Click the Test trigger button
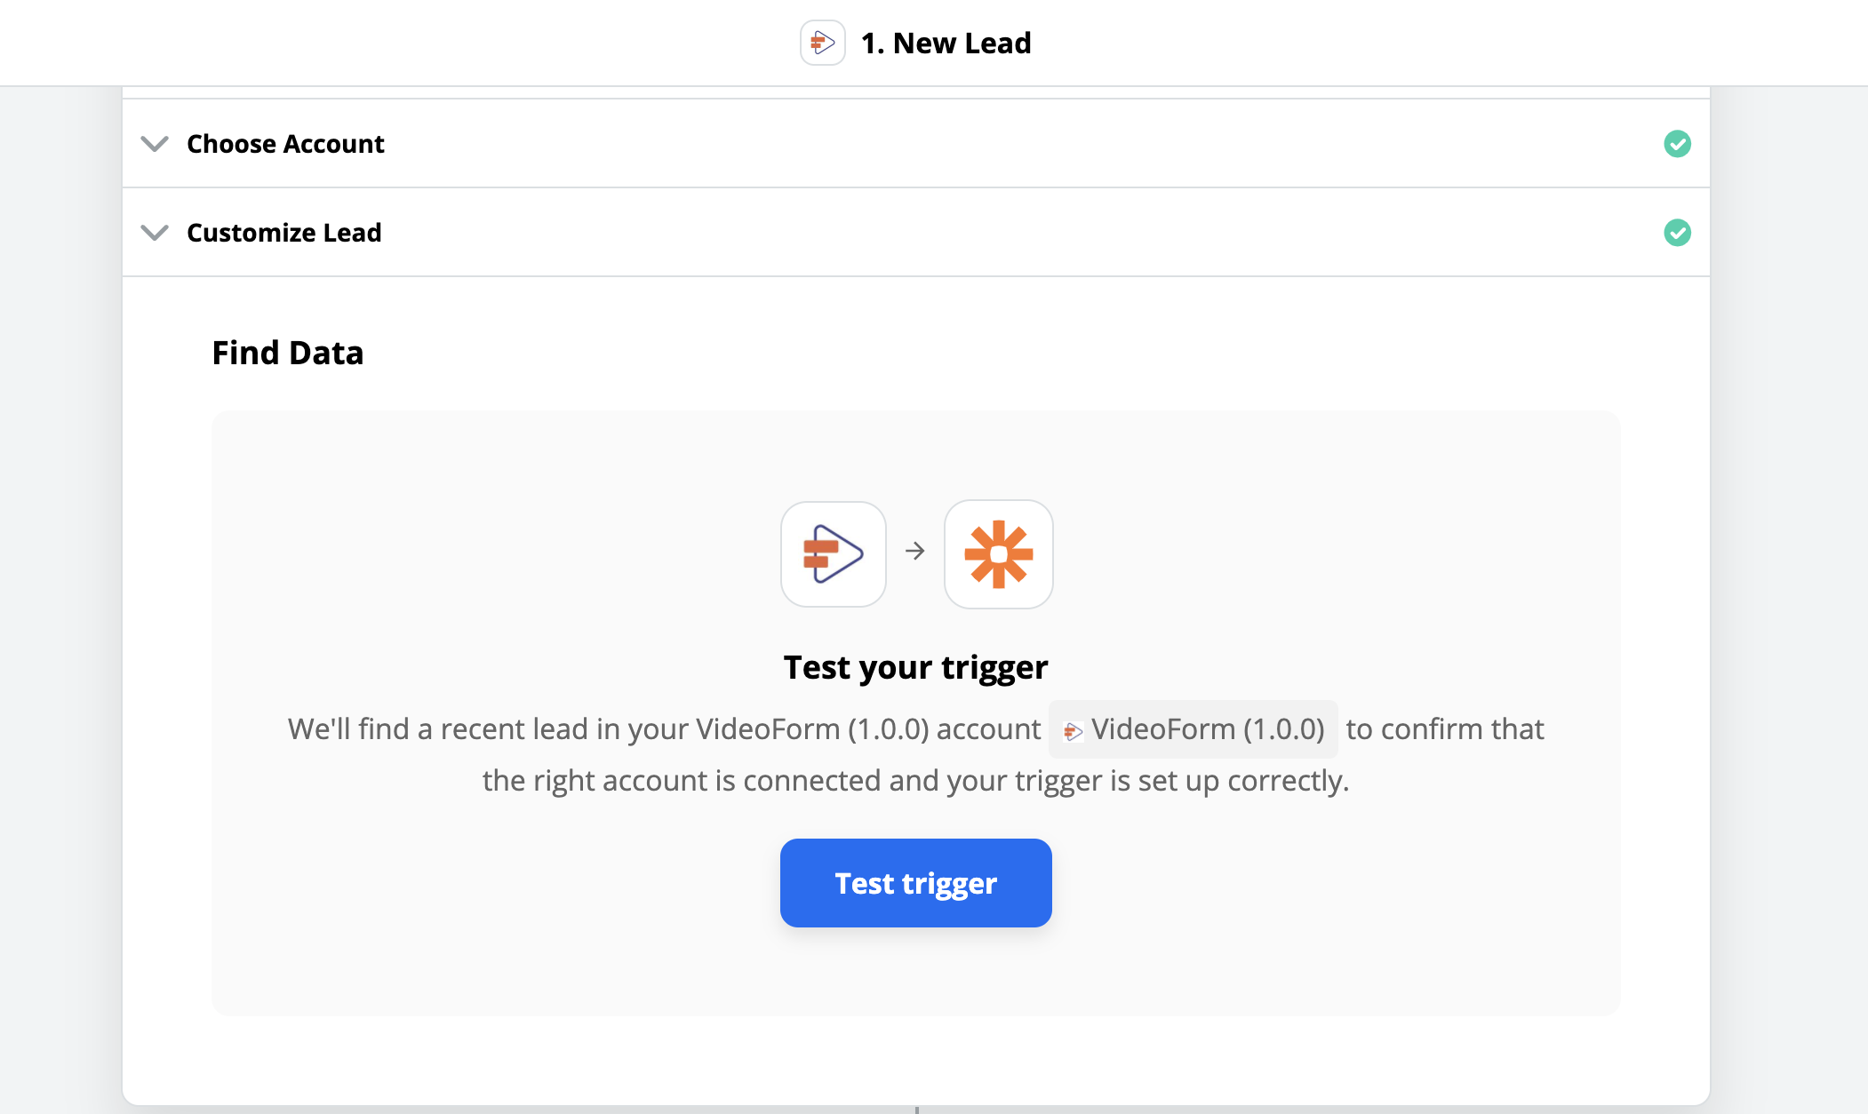The height and width of the screenshot is (1114, 1868). tap(915, 883)
